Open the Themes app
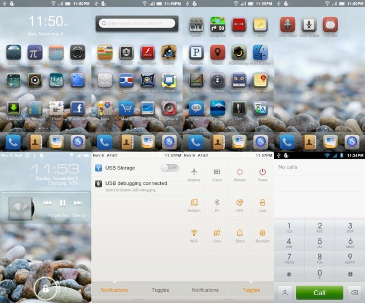This screenshot has height=303, width=365. (x=218, y=108)
